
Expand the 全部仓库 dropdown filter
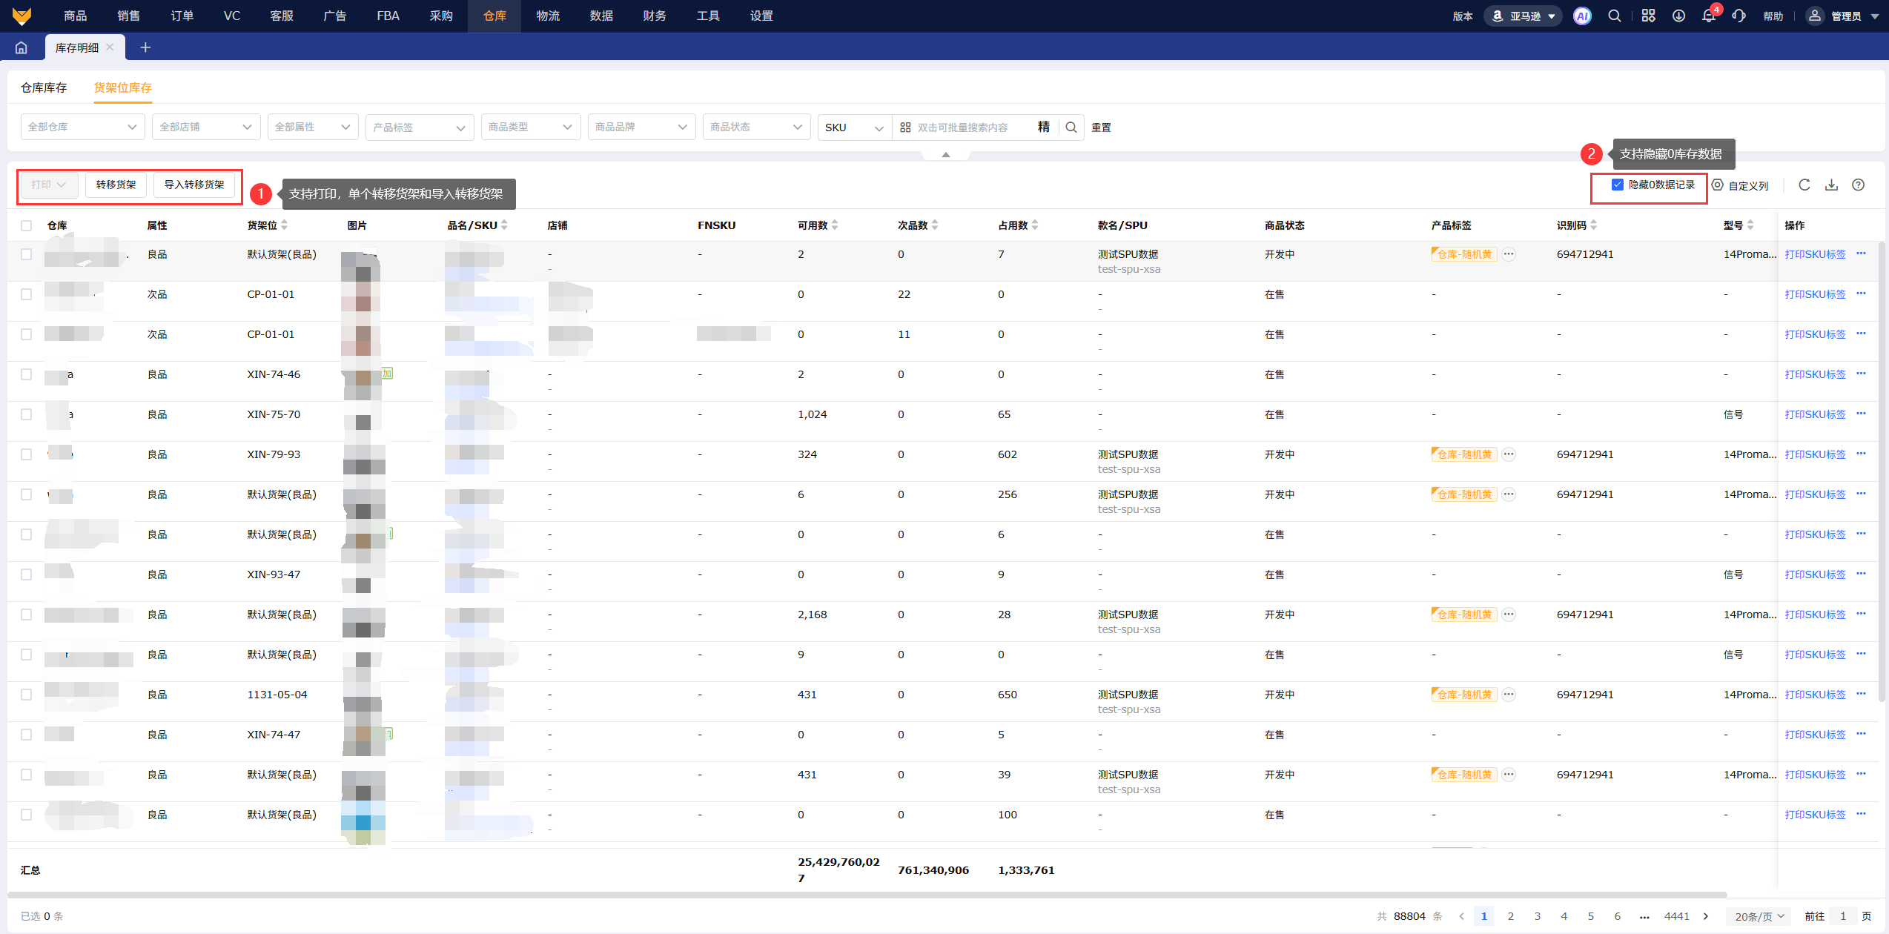click(82, 127)
